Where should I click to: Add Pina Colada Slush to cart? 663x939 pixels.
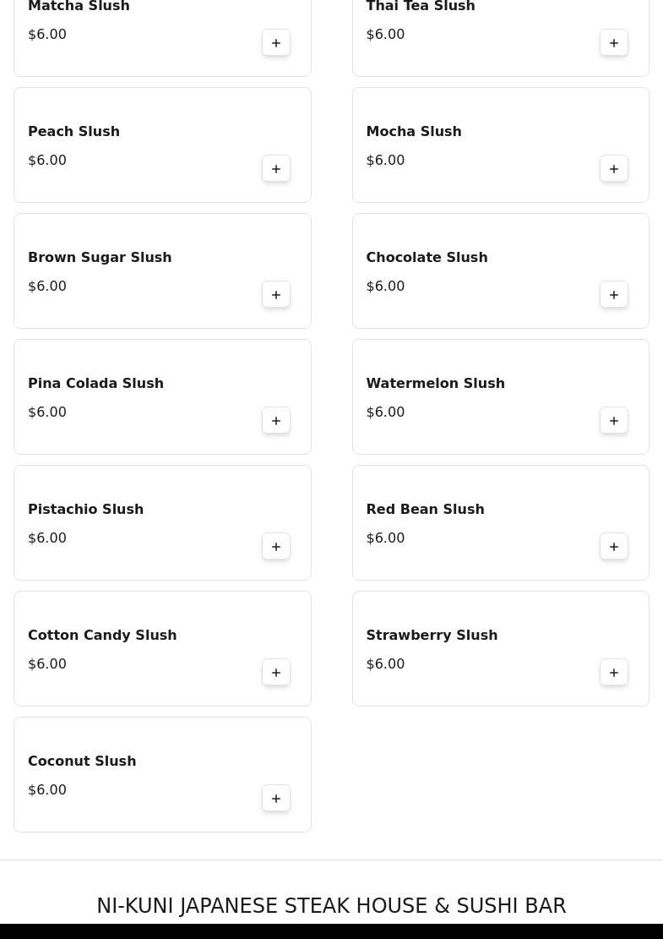click(276, 420)
